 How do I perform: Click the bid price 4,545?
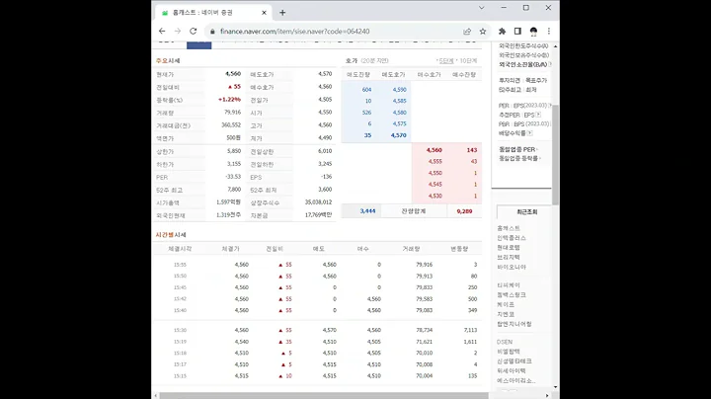click(x=434, y=184)
